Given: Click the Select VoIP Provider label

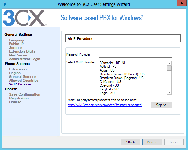Looking at the screenshot, I should pyautogui.click(x=81, y=62).
